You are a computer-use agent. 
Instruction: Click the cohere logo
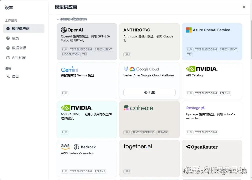click(138, 108)
